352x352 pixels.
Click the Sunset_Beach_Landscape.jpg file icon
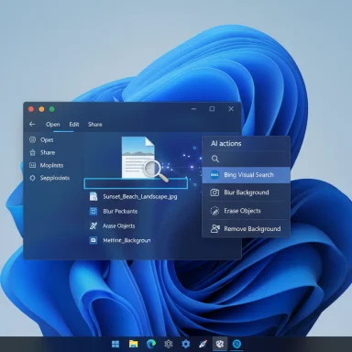93,196
